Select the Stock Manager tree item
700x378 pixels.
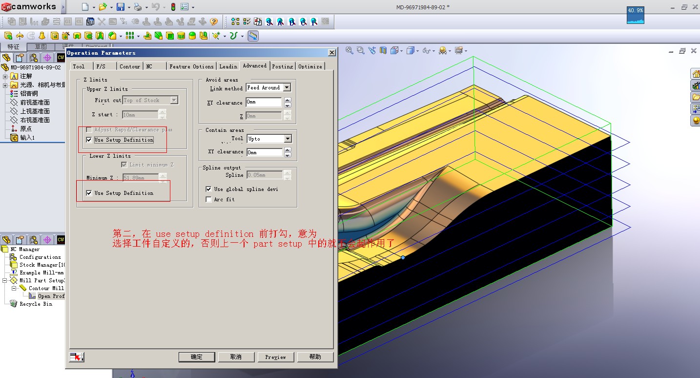pos(37,265)
